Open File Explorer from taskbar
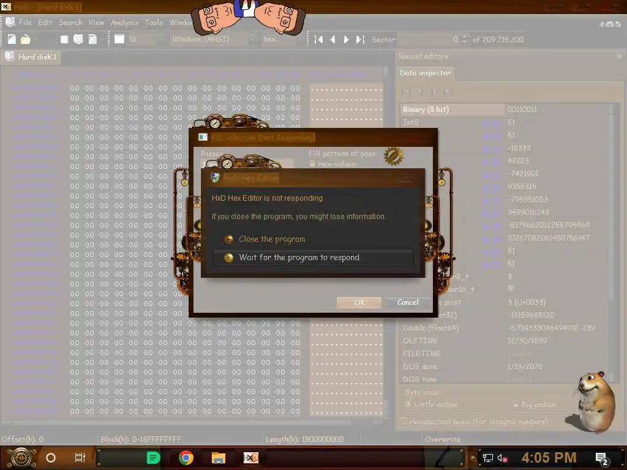 click(x=219, y=458)
